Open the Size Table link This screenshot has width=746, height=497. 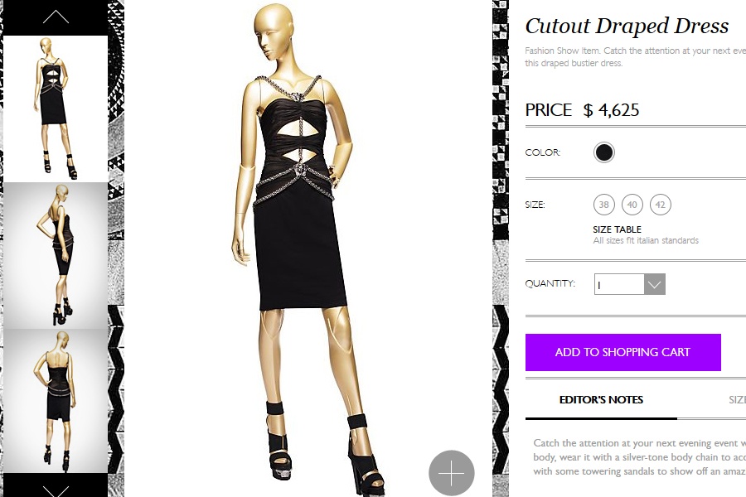click(617, 229)
